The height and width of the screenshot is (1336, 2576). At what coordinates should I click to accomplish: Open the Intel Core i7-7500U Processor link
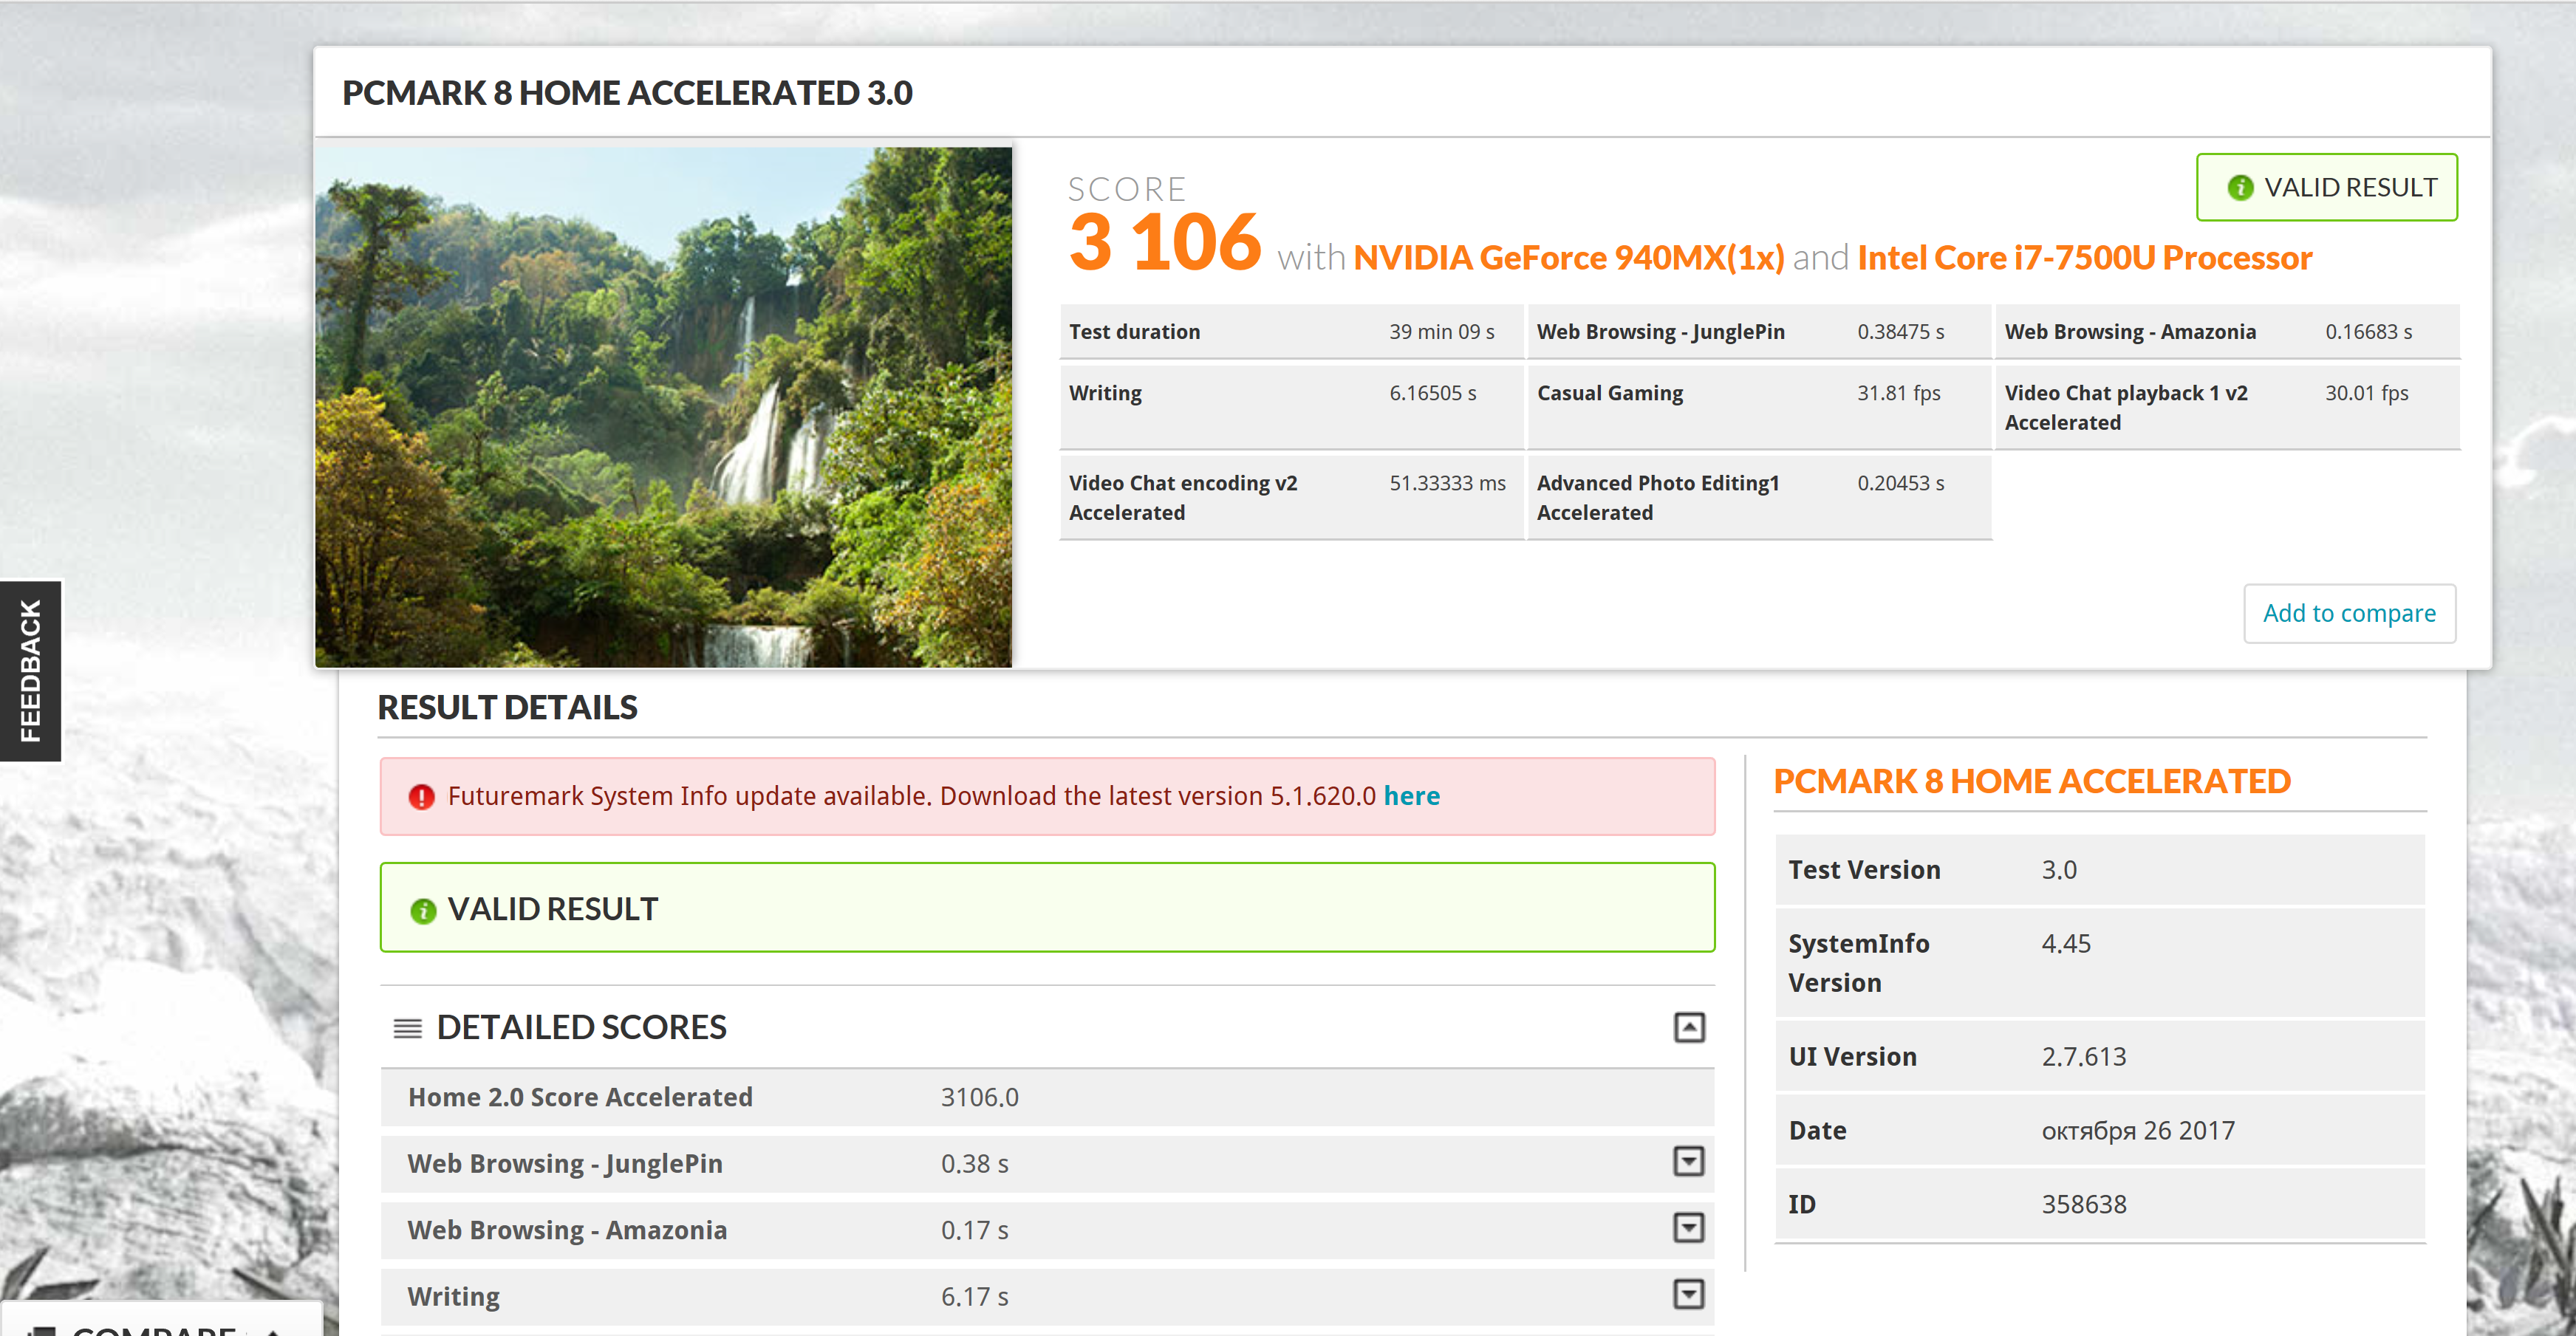[2084, 258]
